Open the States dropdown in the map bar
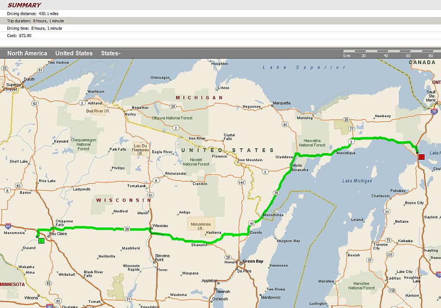The width and height of the screenshot is (441, 308). 111,53
